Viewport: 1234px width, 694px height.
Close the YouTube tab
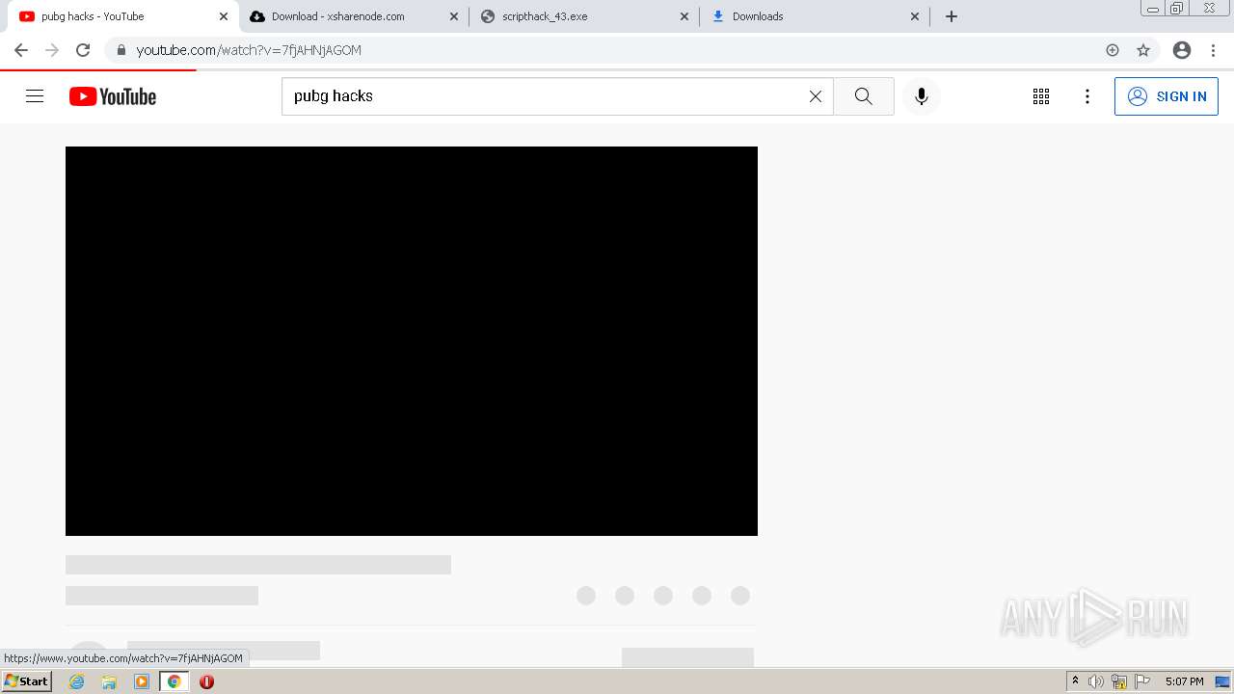(x=224, y=16)
